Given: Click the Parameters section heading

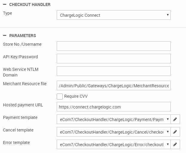Looking at the screenshot, I should (x=23, y=36).
